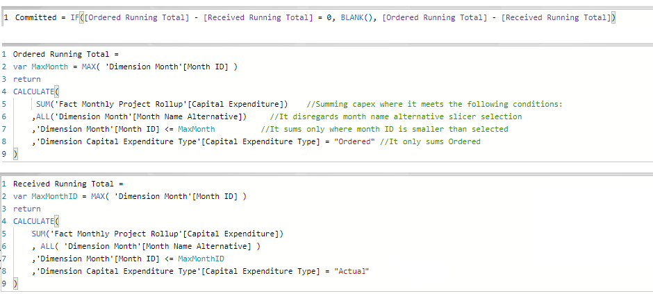Click the var keyword before MaxMonth
This screenshot has width=653, height=296.
click(x=20, y=67)
